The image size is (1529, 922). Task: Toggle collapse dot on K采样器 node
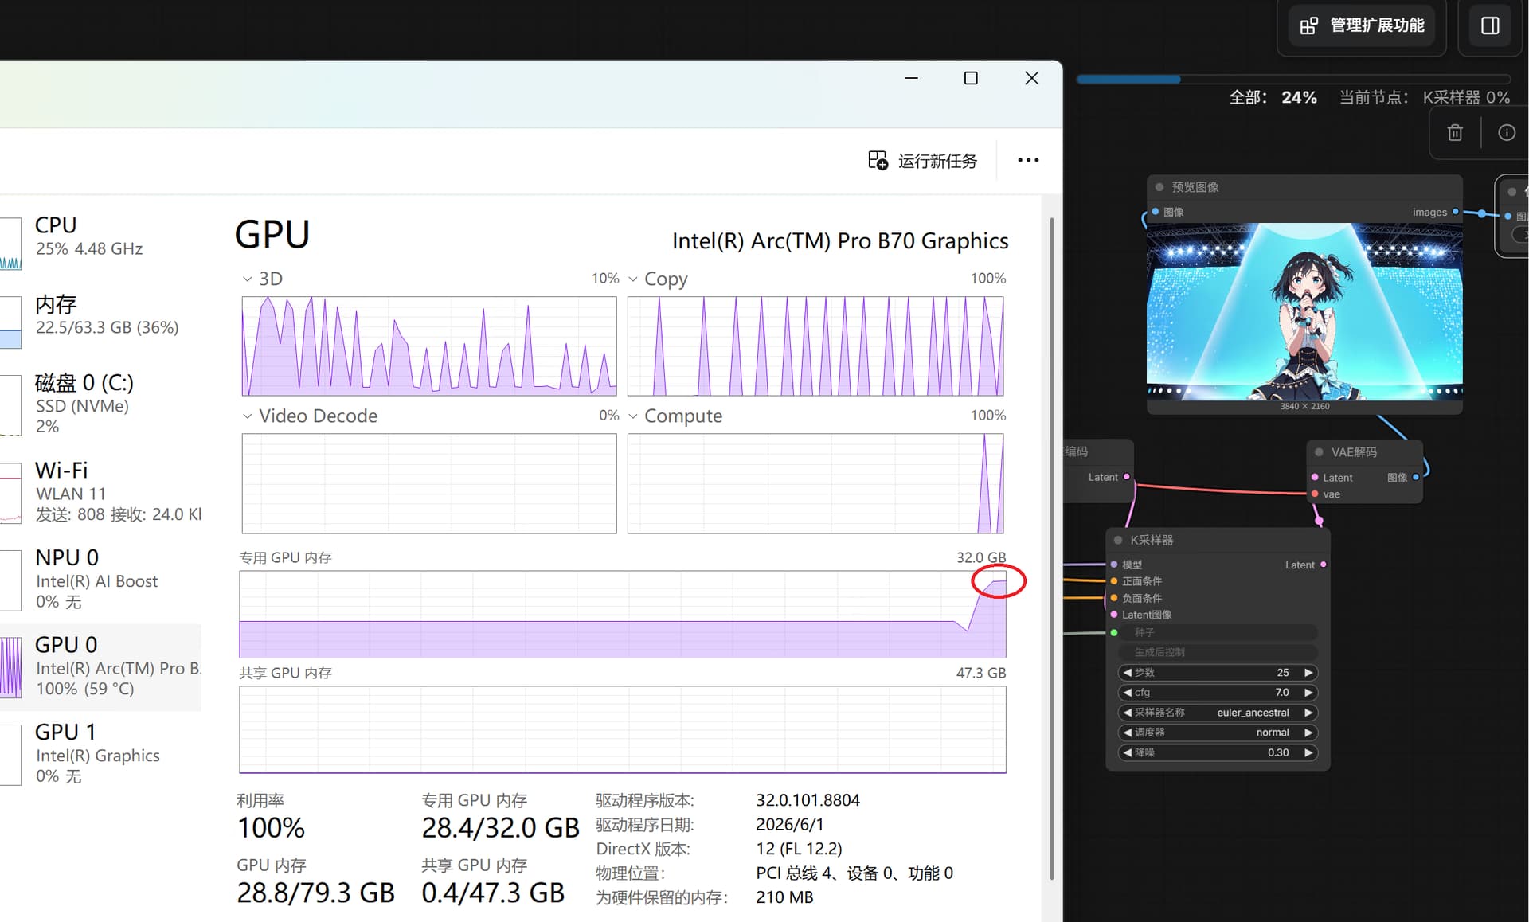pyautogui.click(x=1118, y=540)
